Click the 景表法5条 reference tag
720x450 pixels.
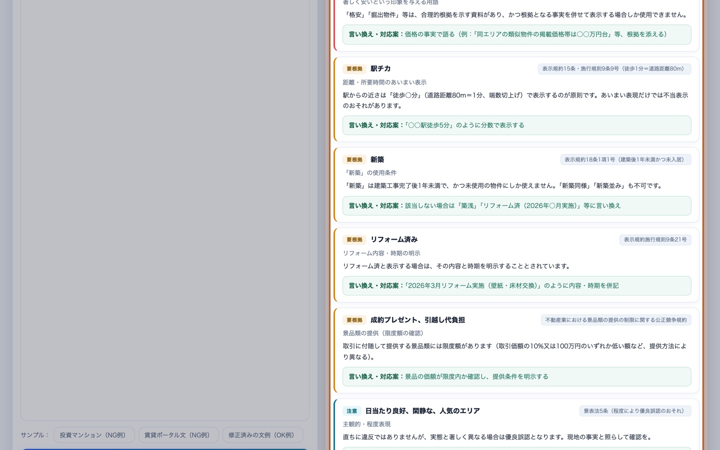pos(635,411)
